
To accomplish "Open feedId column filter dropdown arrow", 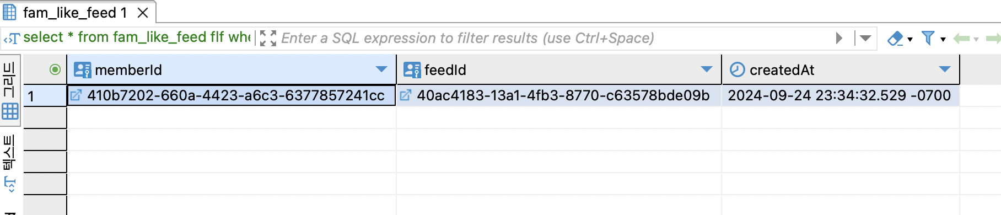I will click(707, 69).
